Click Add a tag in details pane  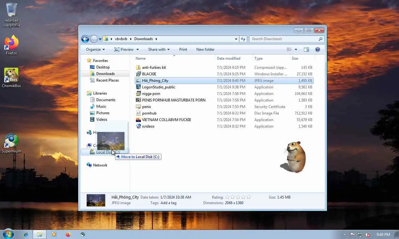[168, 203]
